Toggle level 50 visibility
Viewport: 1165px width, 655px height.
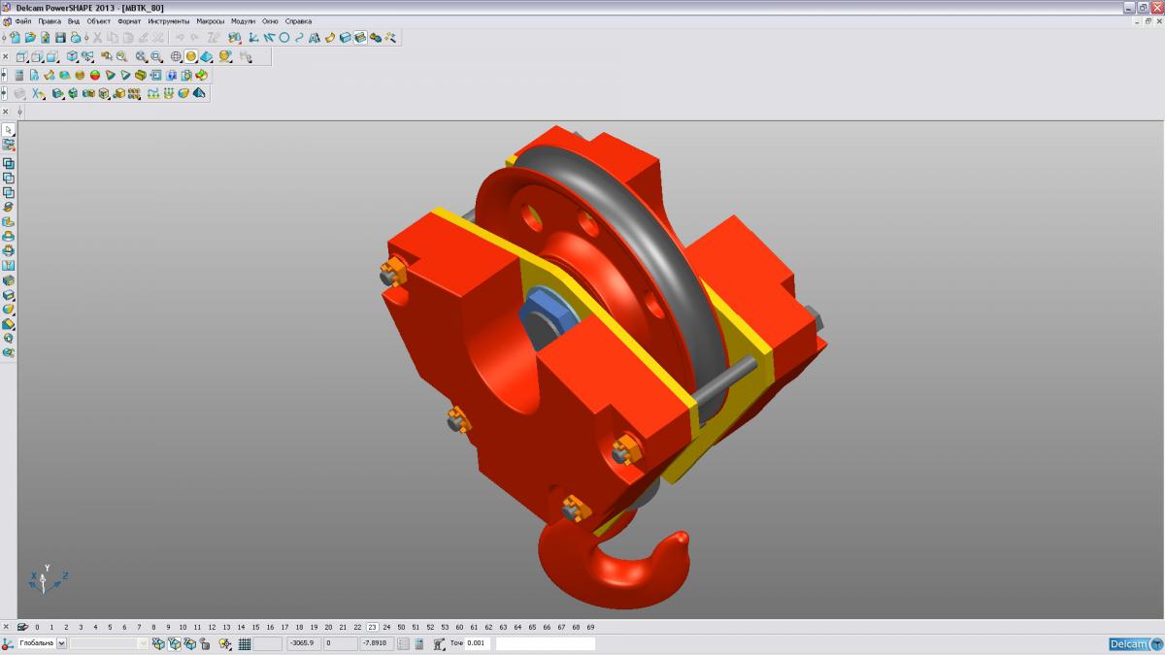coord(401,627)
